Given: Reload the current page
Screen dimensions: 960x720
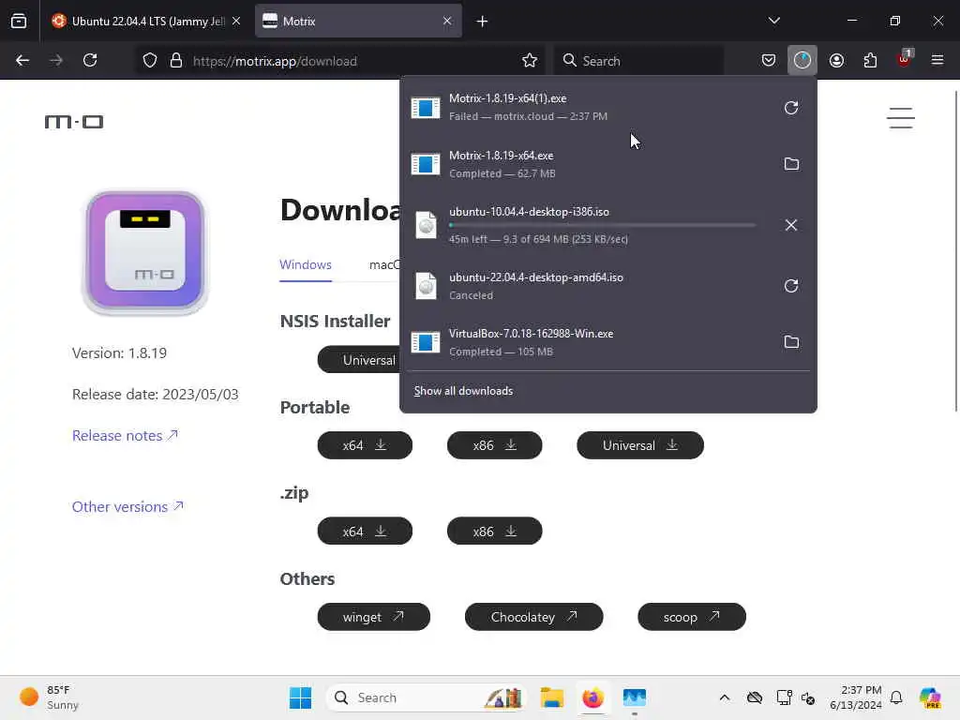Looking at the screenshot, I should point(90,60).
